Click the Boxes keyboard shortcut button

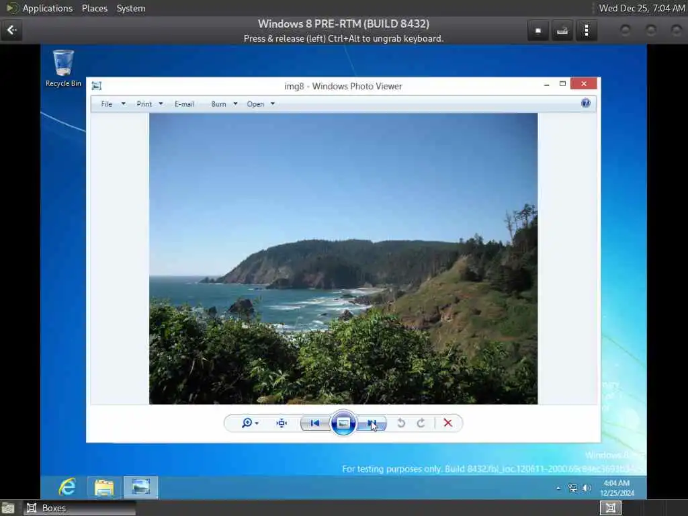click(562, 30)
